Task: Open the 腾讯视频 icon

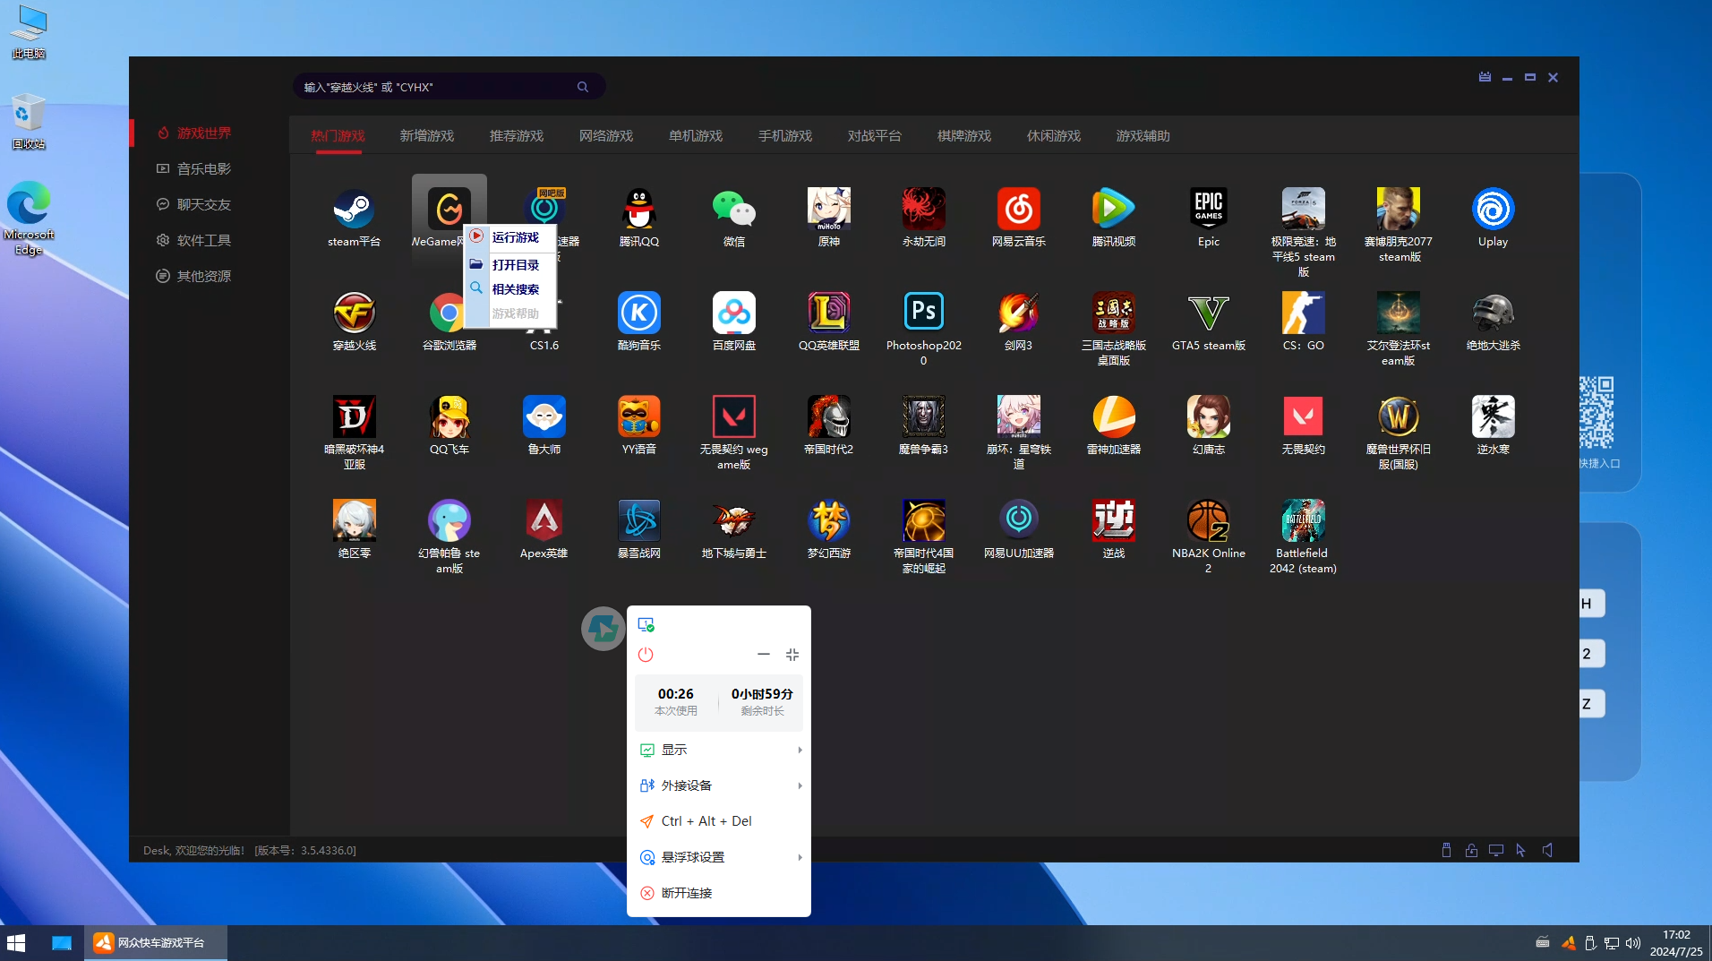Action: [x=1113, y=209]
